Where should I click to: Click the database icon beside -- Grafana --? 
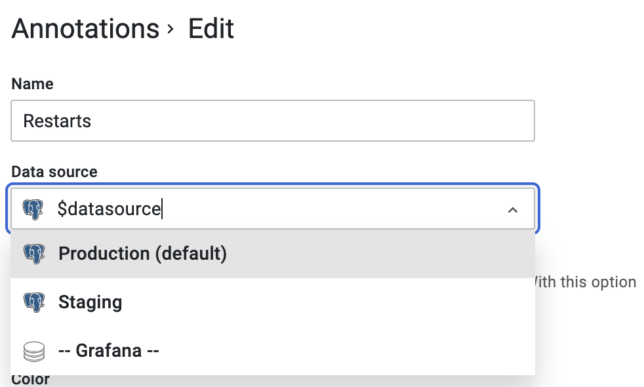[34, 350]
